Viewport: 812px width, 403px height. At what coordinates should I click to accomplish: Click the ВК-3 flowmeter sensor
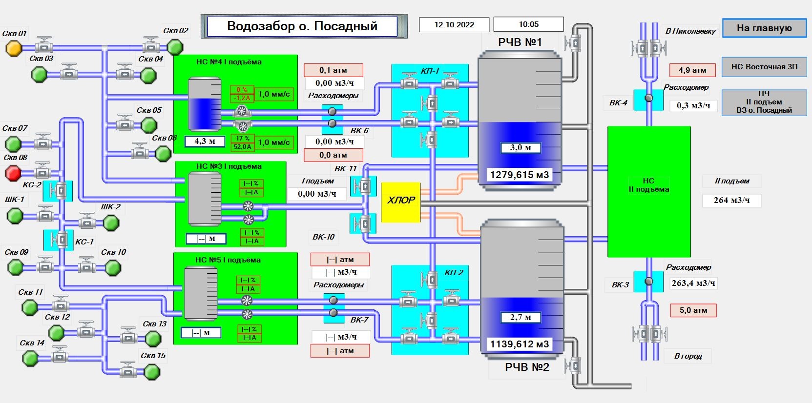click(x=648, y=282)
